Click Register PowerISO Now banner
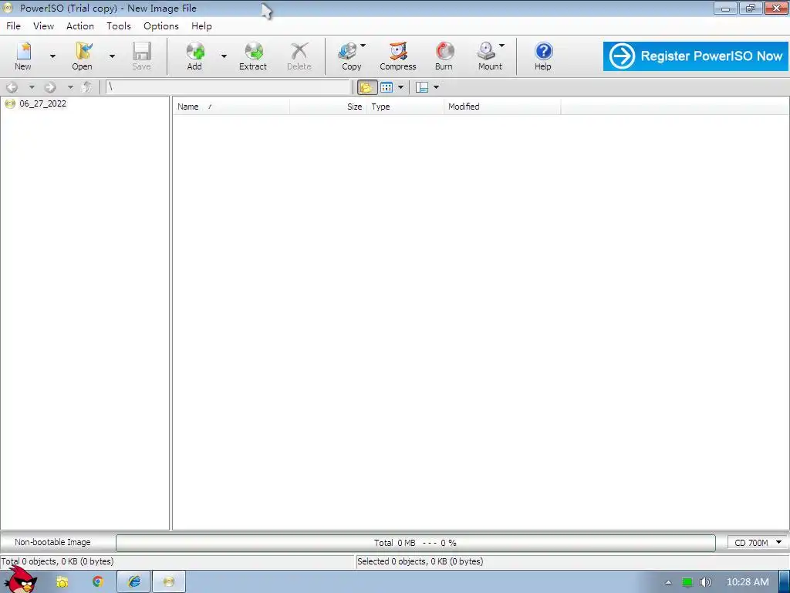The image size is (790, 593). coord(696,56)
